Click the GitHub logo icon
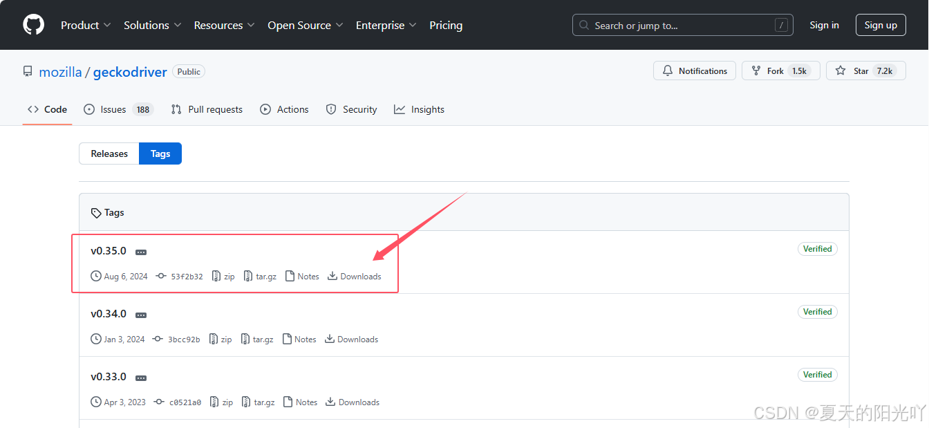The image size is (929, 428). click(x=33, y=25)
